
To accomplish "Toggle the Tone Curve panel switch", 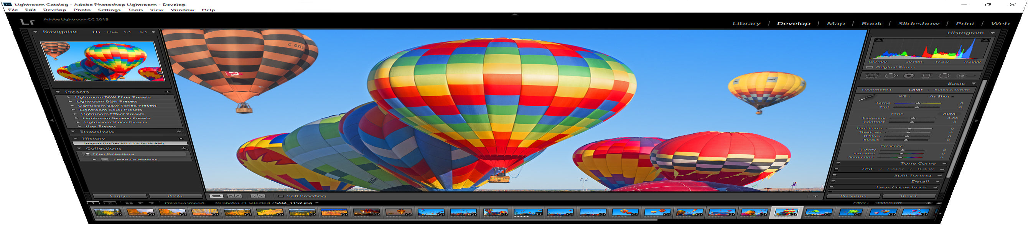I will pyautogui.click(x=838, y=163).
